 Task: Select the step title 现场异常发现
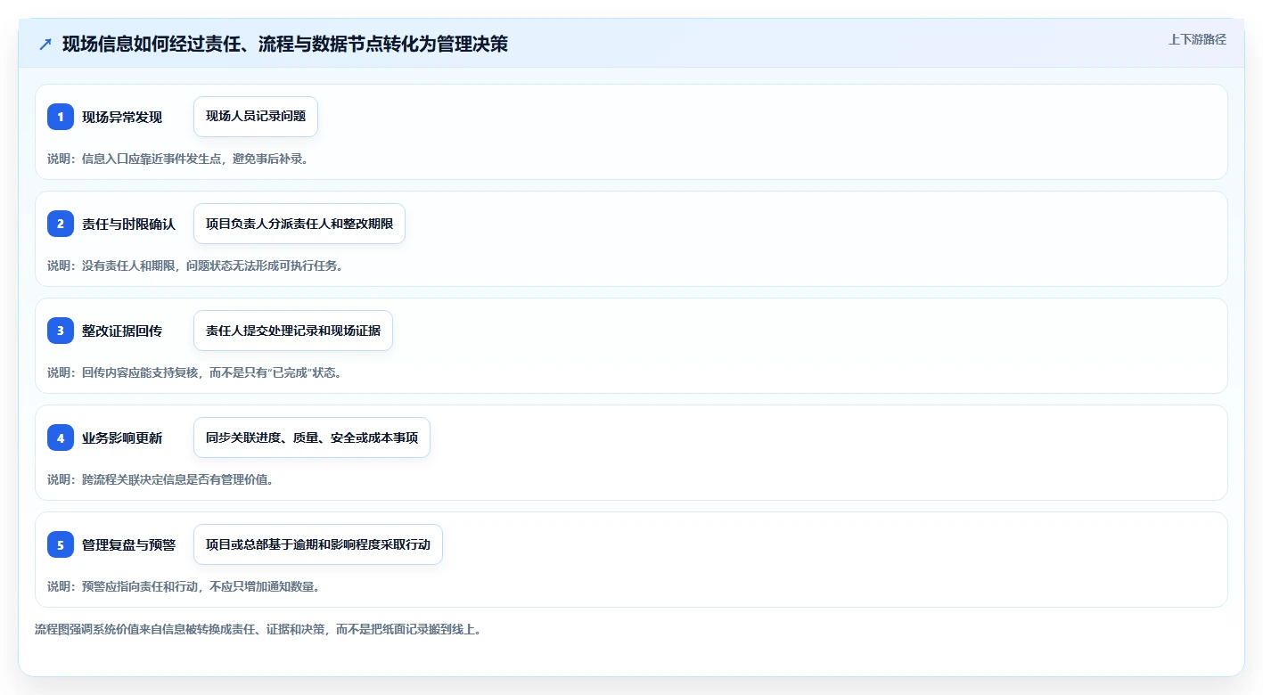tap(122, 117)
